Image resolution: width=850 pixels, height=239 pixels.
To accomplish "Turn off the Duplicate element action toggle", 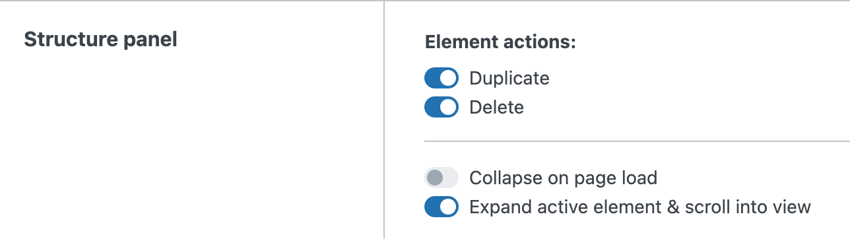I will (441, 78).
